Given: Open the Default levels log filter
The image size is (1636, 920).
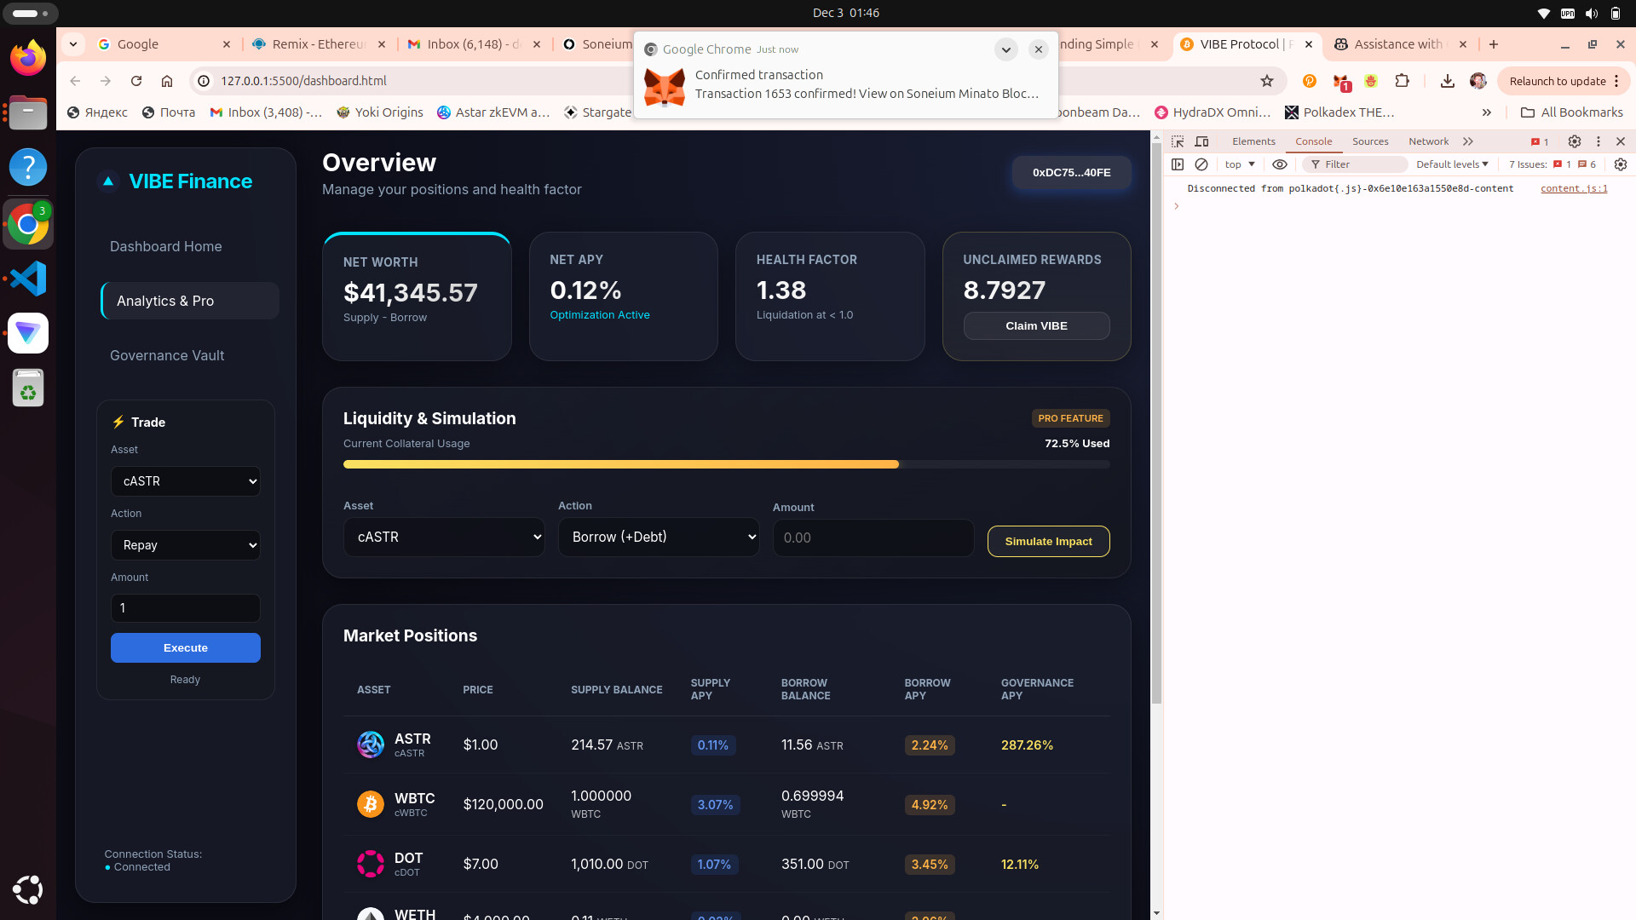Looking at the screenshot, I should pyautogui.click(x=1451, y=164).
